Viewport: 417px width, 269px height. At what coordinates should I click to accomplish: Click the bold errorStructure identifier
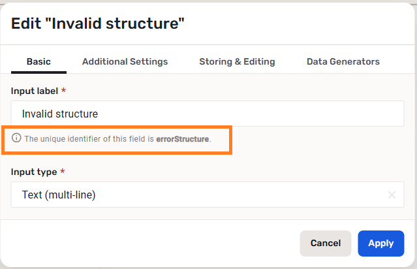(182, 139)
